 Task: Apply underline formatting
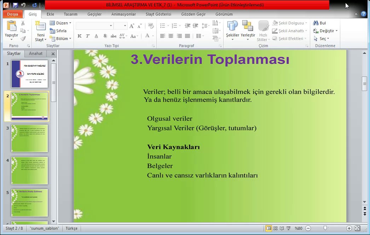(96, 36)
